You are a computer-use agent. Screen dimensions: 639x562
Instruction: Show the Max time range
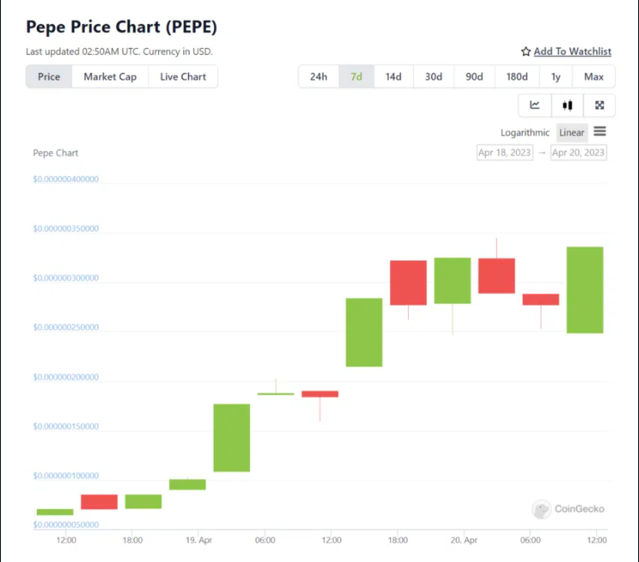(x=594, y=77)
